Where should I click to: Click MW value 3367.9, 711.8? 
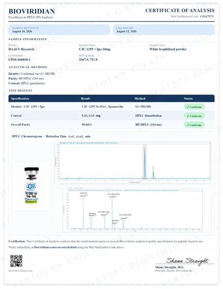tap(88, 60)
